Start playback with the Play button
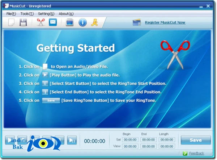 10,140
